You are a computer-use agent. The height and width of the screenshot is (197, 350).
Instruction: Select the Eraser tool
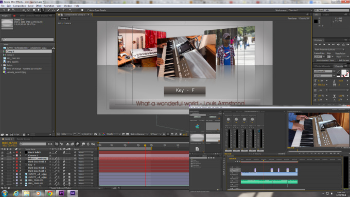pos(58,10)
